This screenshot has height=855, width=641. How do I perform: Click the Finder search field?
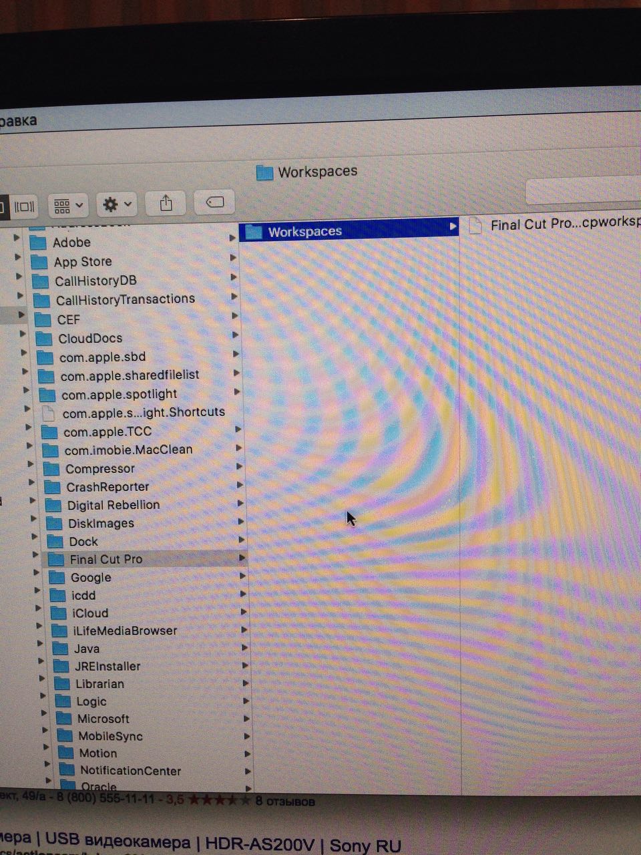point(584,191)
